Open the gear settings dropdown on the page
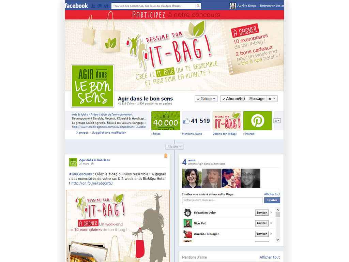 (272, 99)
